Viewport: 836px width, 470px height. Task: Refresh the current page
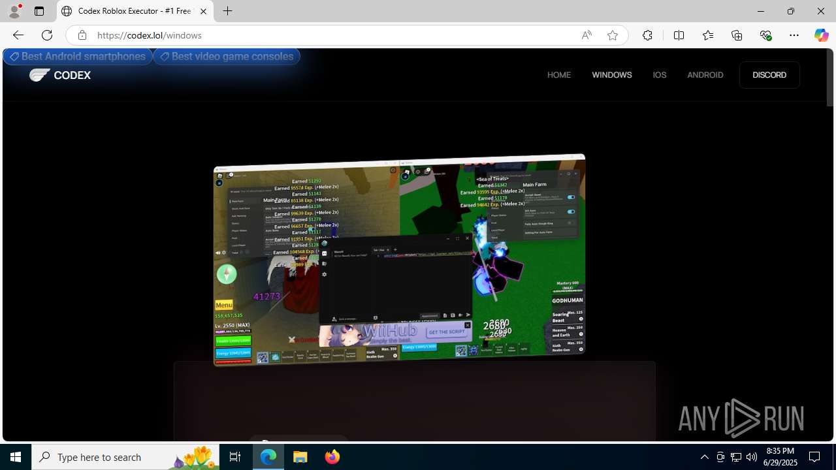(x=47, y=35)
